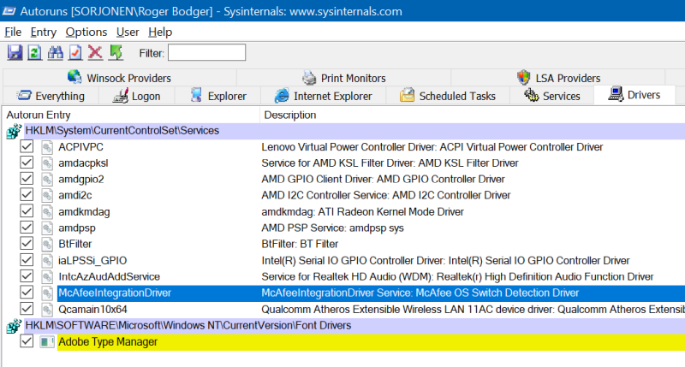The height and width of the screenshot is (367, 685).
Task: Click the Refresh toolbar icon
Action: pyautogui.click(x=35, y=53)
